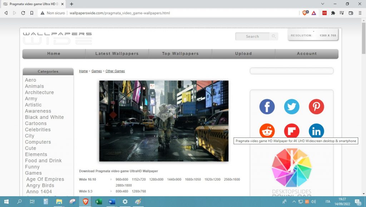
Task: Share the wallpaper on Flipboard
Action: pyautogui.click(x=291, y=131)
